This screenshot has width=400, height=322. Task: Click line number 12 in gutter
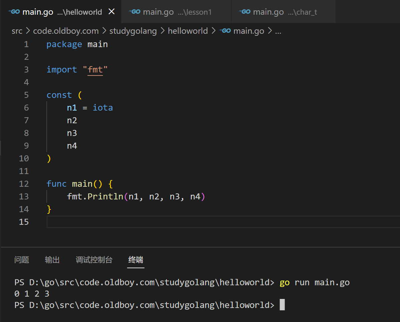point(24,184)
